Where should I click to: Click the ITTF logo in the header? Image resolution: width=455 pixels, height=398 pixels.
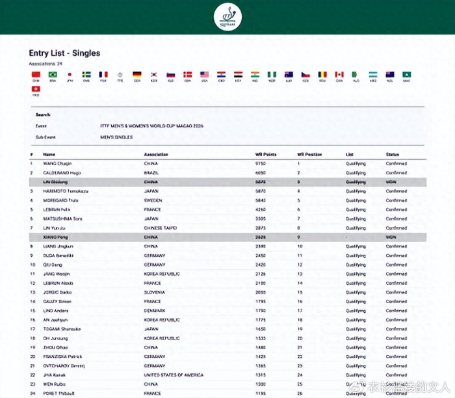[x=227, y=18]
